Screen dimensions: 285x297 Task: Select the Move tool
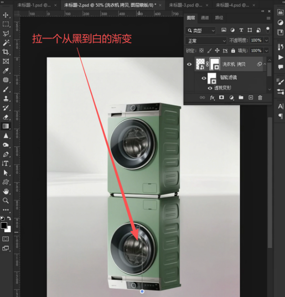click(5, 15)
